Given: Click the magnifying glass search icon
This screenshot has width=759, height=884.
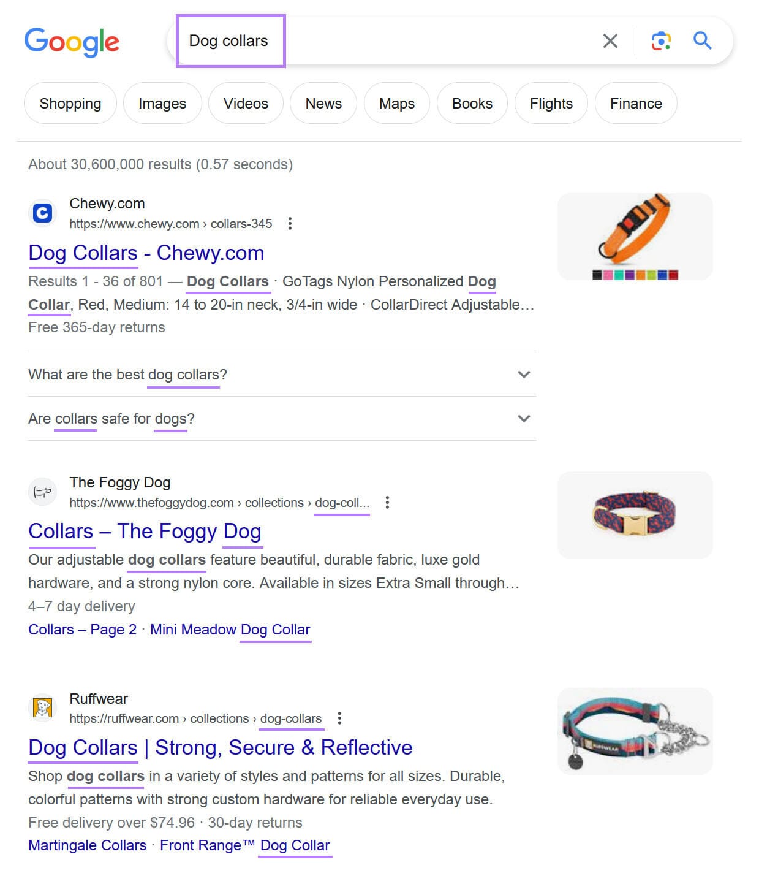Looking at the screenshot, I should tap(702, 41).
